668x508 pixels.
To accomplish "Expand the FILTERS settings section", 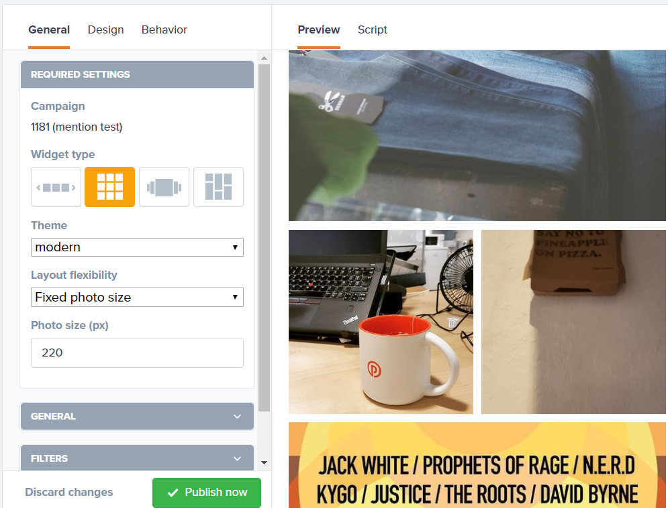I will 137,458.
